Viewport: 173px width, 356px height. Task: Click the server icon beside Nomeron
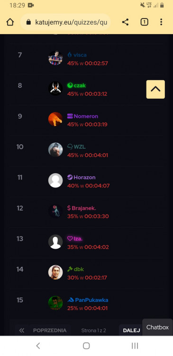70,116
